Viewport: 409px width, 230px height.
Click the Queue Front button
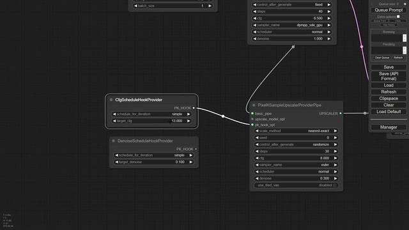380,21
